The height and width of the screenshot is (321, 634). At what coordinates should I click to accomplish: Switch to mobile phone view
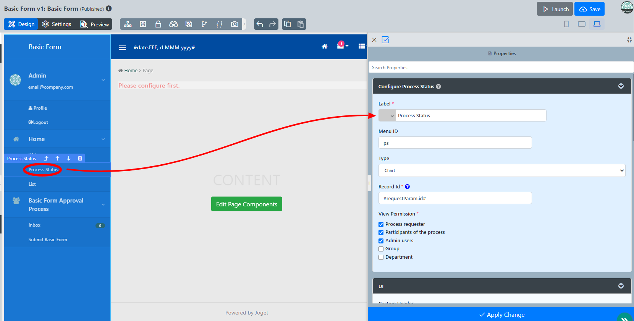566,24
